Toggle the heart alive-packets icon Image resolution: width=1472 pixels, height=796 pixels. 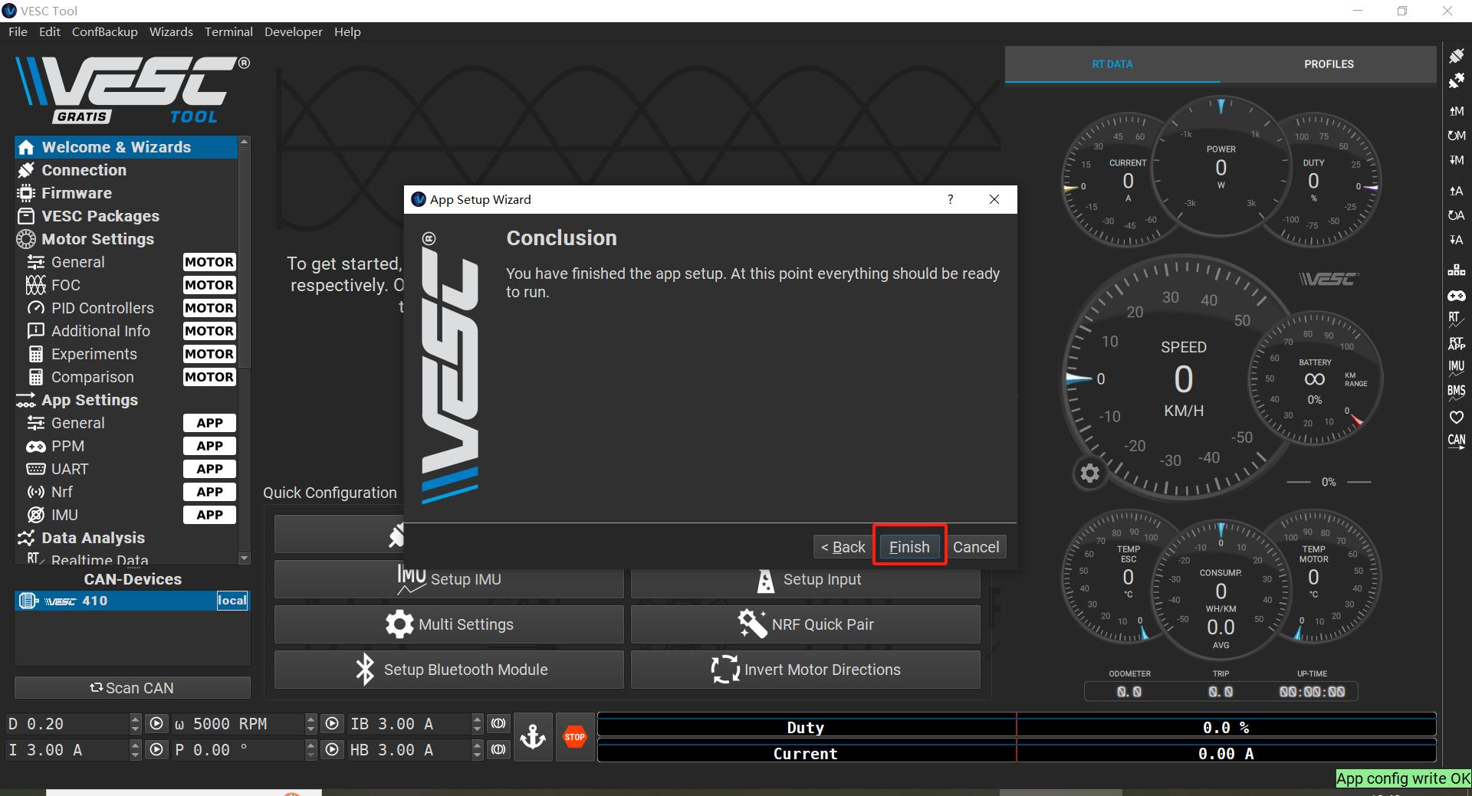[x=1456, y=418]
